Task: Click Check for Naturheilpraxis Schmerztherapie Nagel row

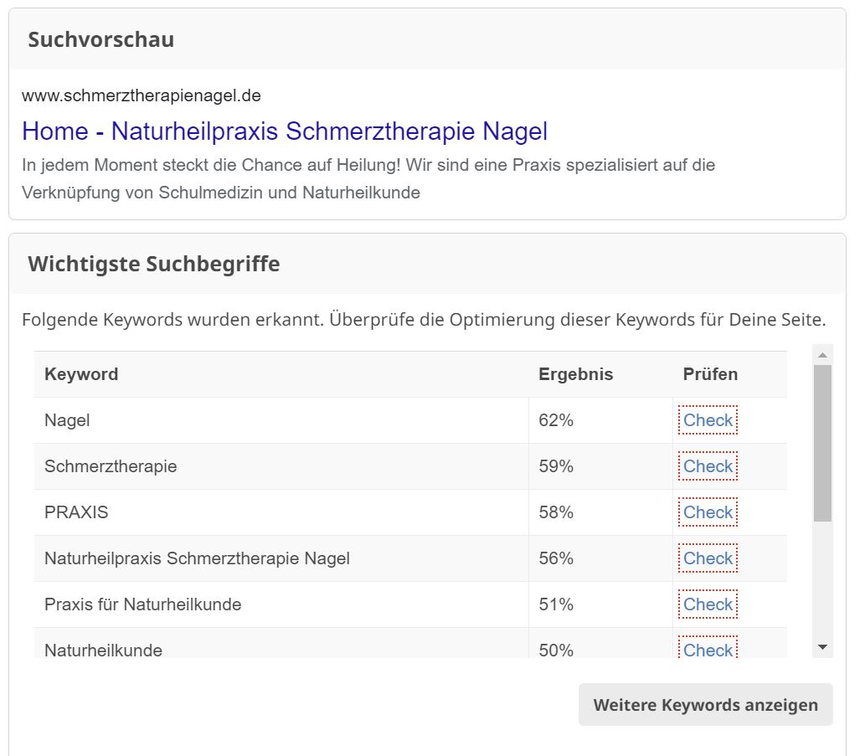Action: (x=708, y=558)
